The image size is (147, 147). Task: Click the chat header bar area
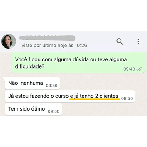(x=73, y=42)
